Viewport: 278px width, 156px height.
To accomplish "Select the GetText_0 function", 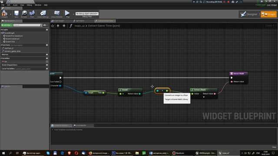I will tap(9, 48).
